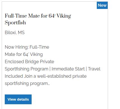Click the blue New badge

click(x=102, y=5)
